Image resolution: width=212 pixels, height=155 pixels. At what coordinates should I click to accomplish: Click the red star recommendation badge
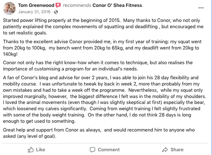coord(58,5)
